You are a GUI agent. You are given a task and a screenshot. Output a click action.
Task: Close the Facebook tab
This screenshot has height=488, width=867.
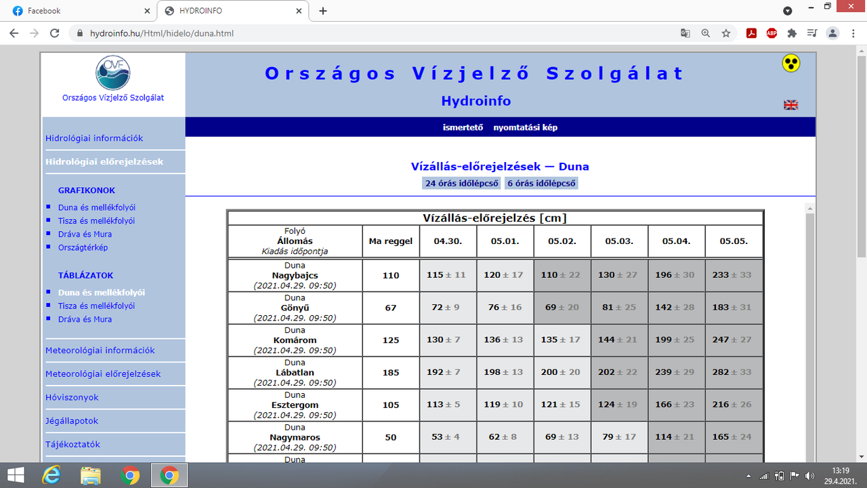click(147, 11)
